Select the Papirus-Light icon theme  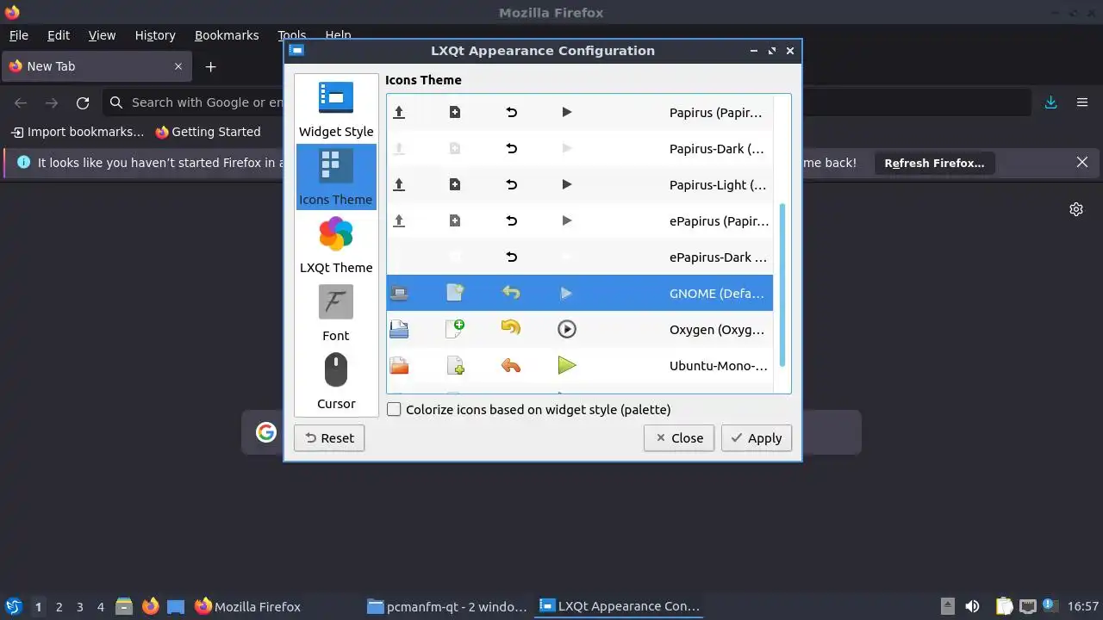click(579, 184)
